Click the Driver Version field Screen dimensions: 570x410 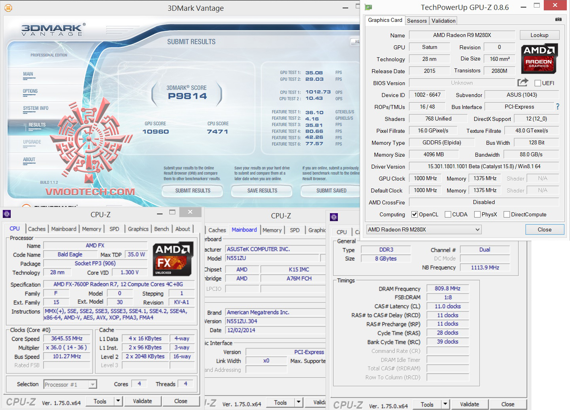tap(484, 166)
